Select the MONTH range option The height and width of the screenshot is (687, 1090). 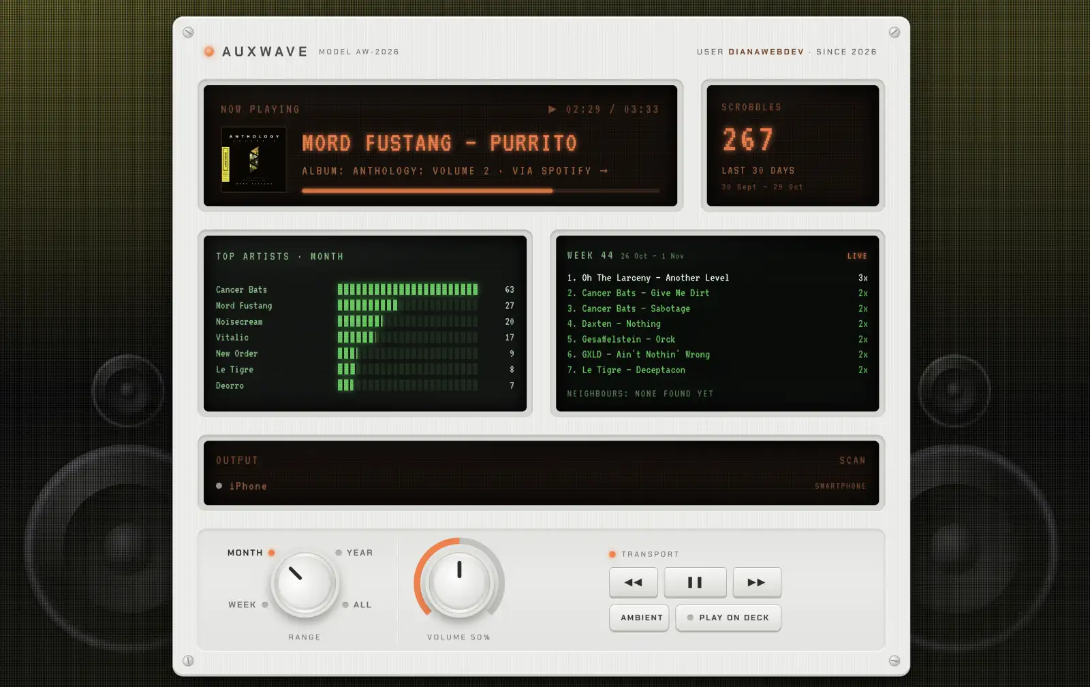coord(251,553)
